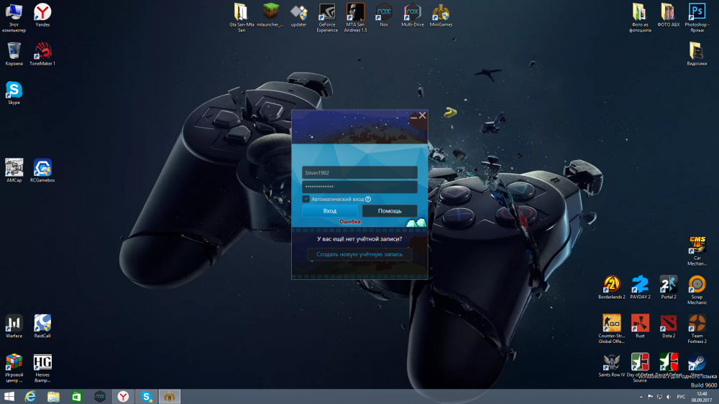719x404 pixels.
Task: Select the Dota 2 desktop icon
Action: coord(669,323)
